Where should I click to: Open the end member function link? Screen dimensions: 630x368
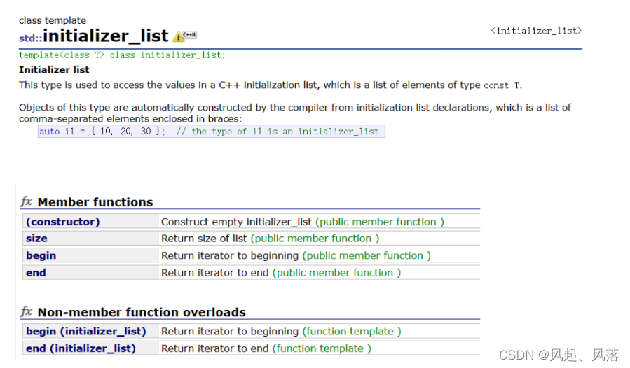click(36, 273)
